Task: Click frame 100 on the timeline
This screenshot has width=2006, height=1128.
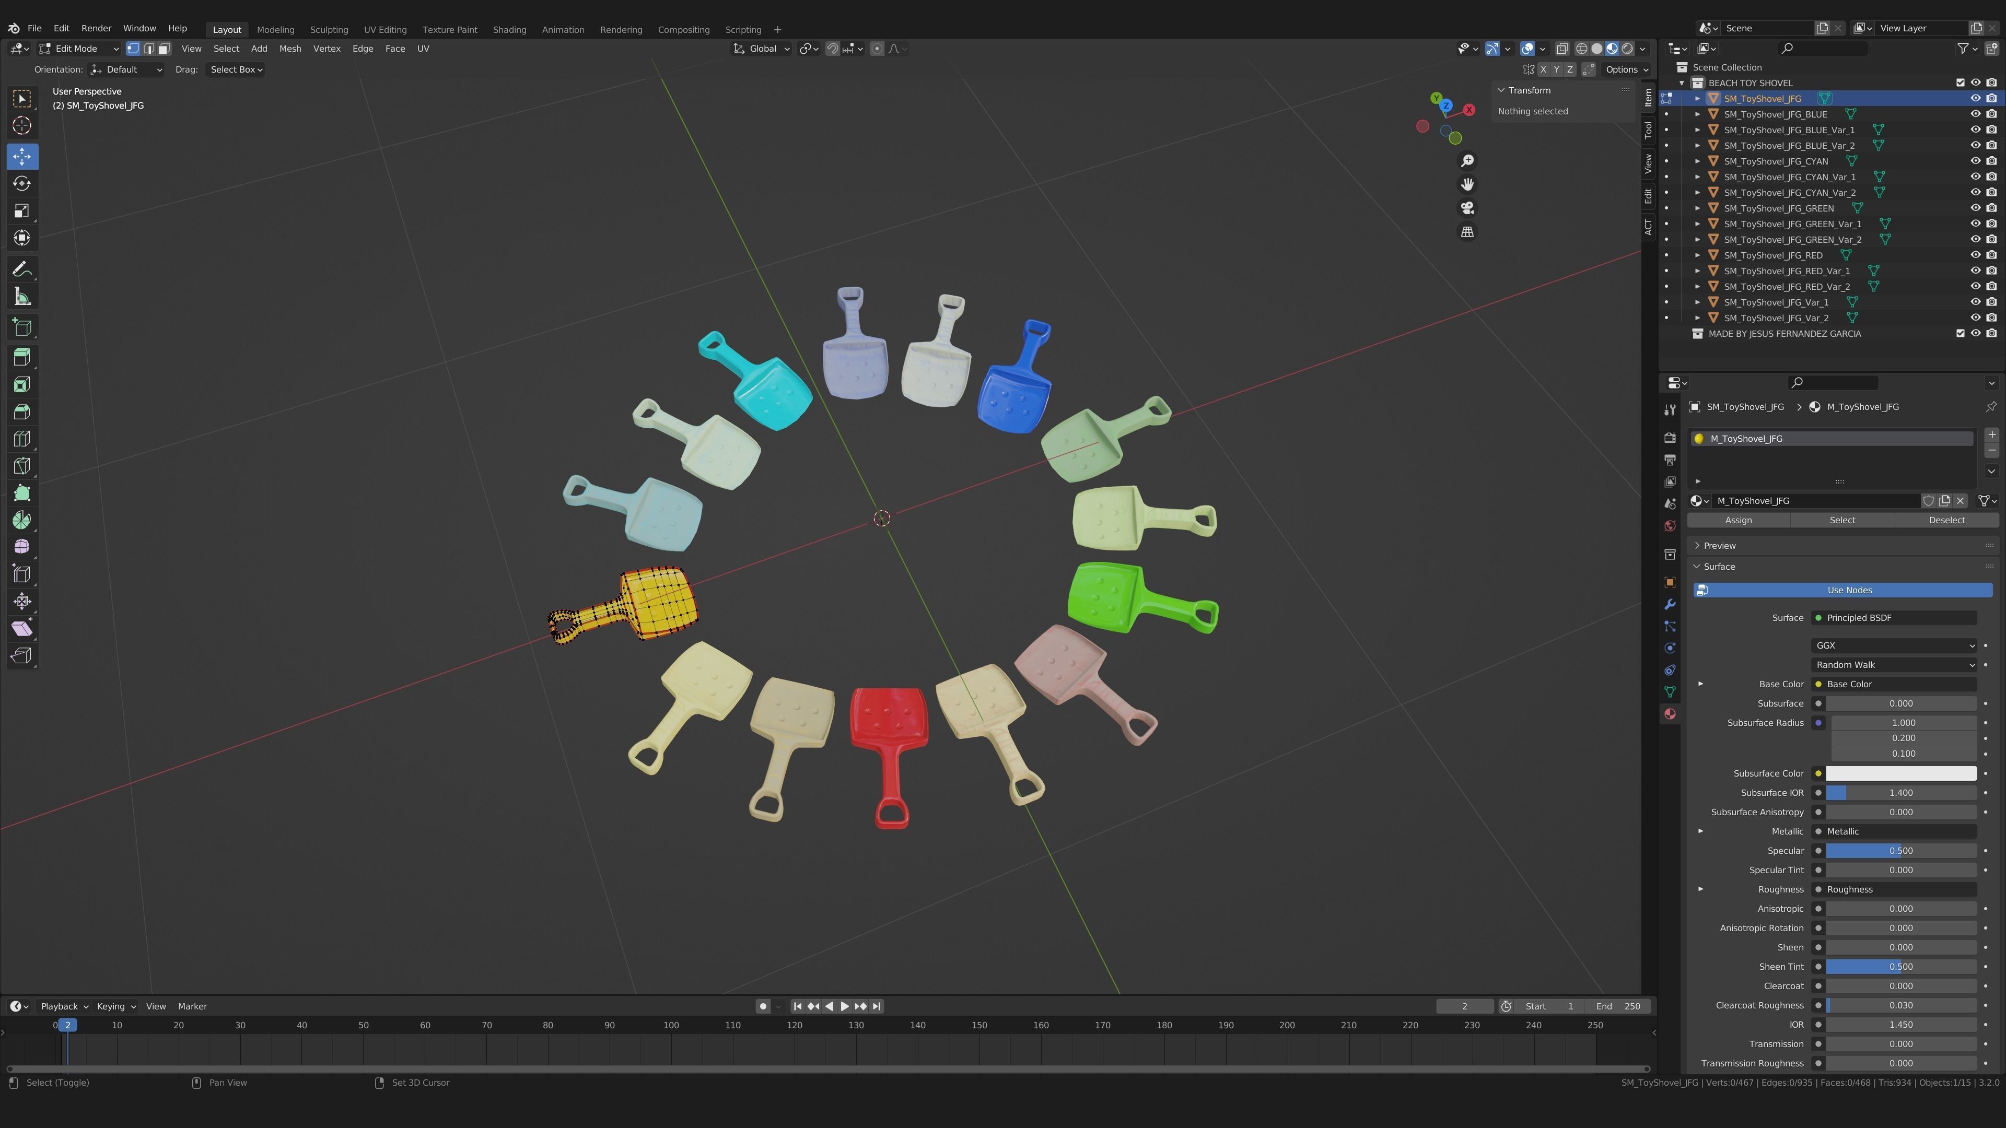Action: tap(671, 1025)
